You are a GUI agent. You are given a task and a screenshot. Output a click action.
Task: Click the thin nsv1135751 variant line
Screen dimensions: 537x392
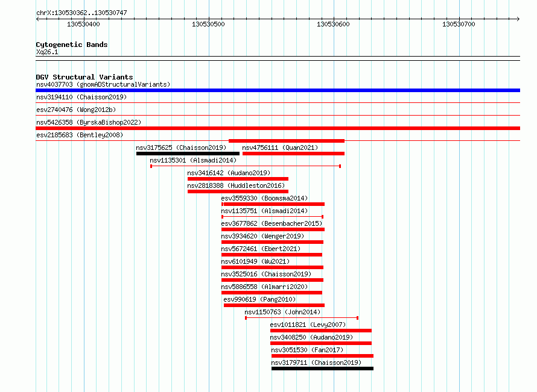pyautogui.click(x=273, y=217)
